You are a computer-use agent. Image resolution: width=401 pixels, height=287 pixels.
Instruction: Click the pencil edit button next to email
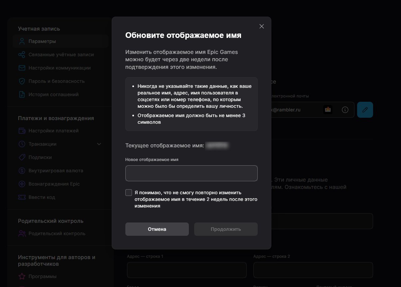pos(365,110)
